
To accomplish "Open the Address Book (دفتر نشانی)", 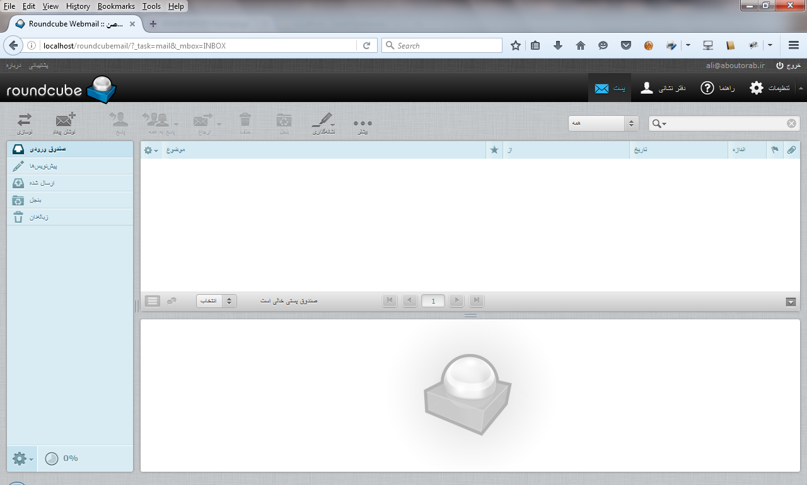I will coord(662,88).
